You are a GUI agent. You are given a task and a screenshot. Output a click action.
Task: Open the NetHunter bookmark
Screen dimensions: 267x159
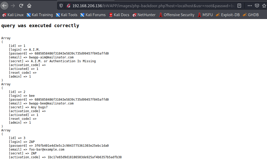coord(144,15)
